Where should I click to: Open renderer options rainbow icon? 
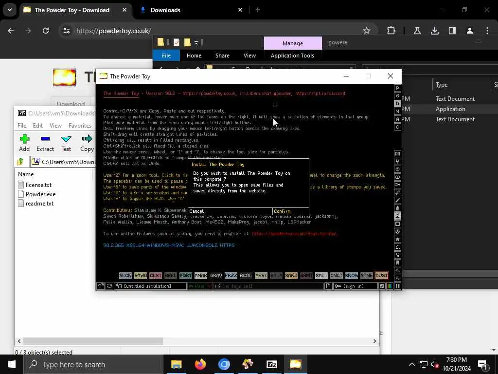pos(390,286)
